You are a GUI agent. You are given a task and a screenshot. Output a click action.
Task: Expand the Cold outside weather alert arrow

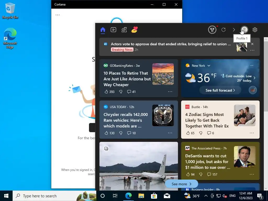pos(254,78)
